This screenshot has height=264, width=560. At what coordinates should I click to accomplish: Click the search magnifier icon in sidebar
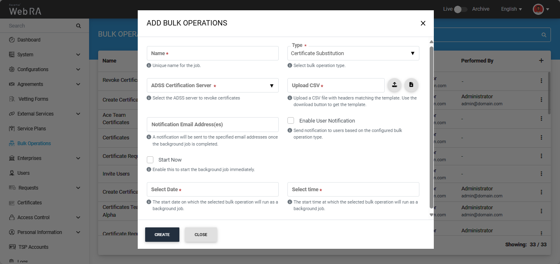(78, 26)
